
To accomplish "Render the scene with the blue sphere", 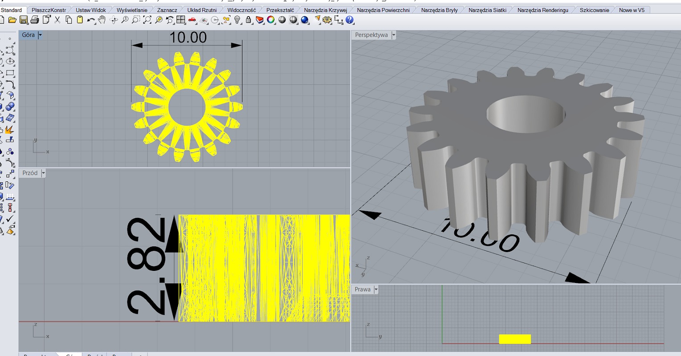I will point(305,20).
